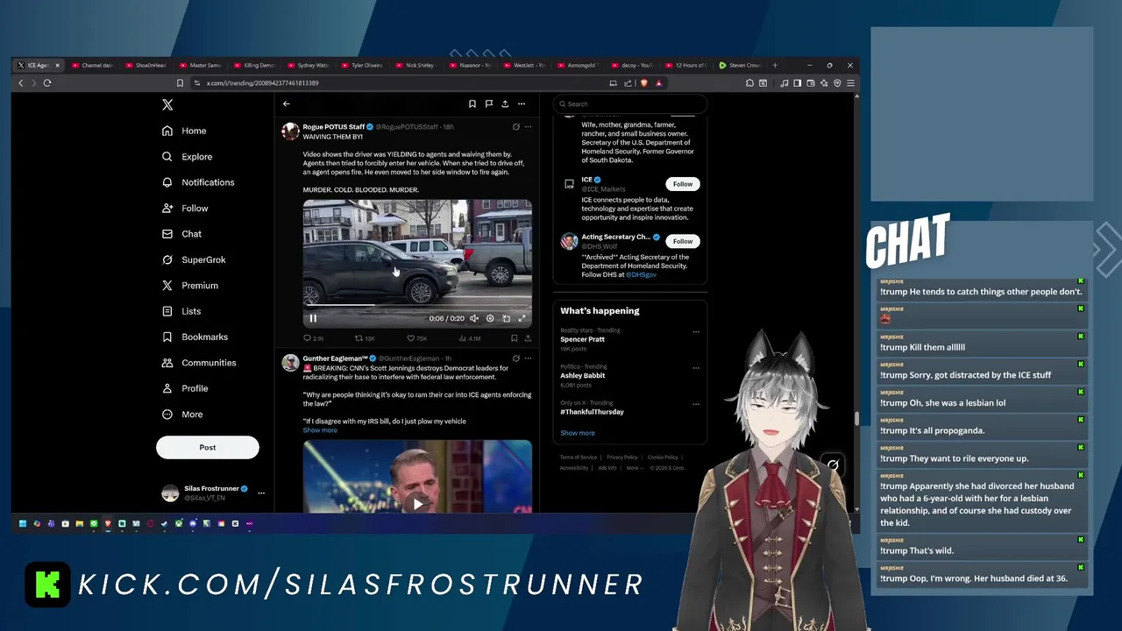1122x631 pixels.
Task: Pause the playing video
Action: 313,318
